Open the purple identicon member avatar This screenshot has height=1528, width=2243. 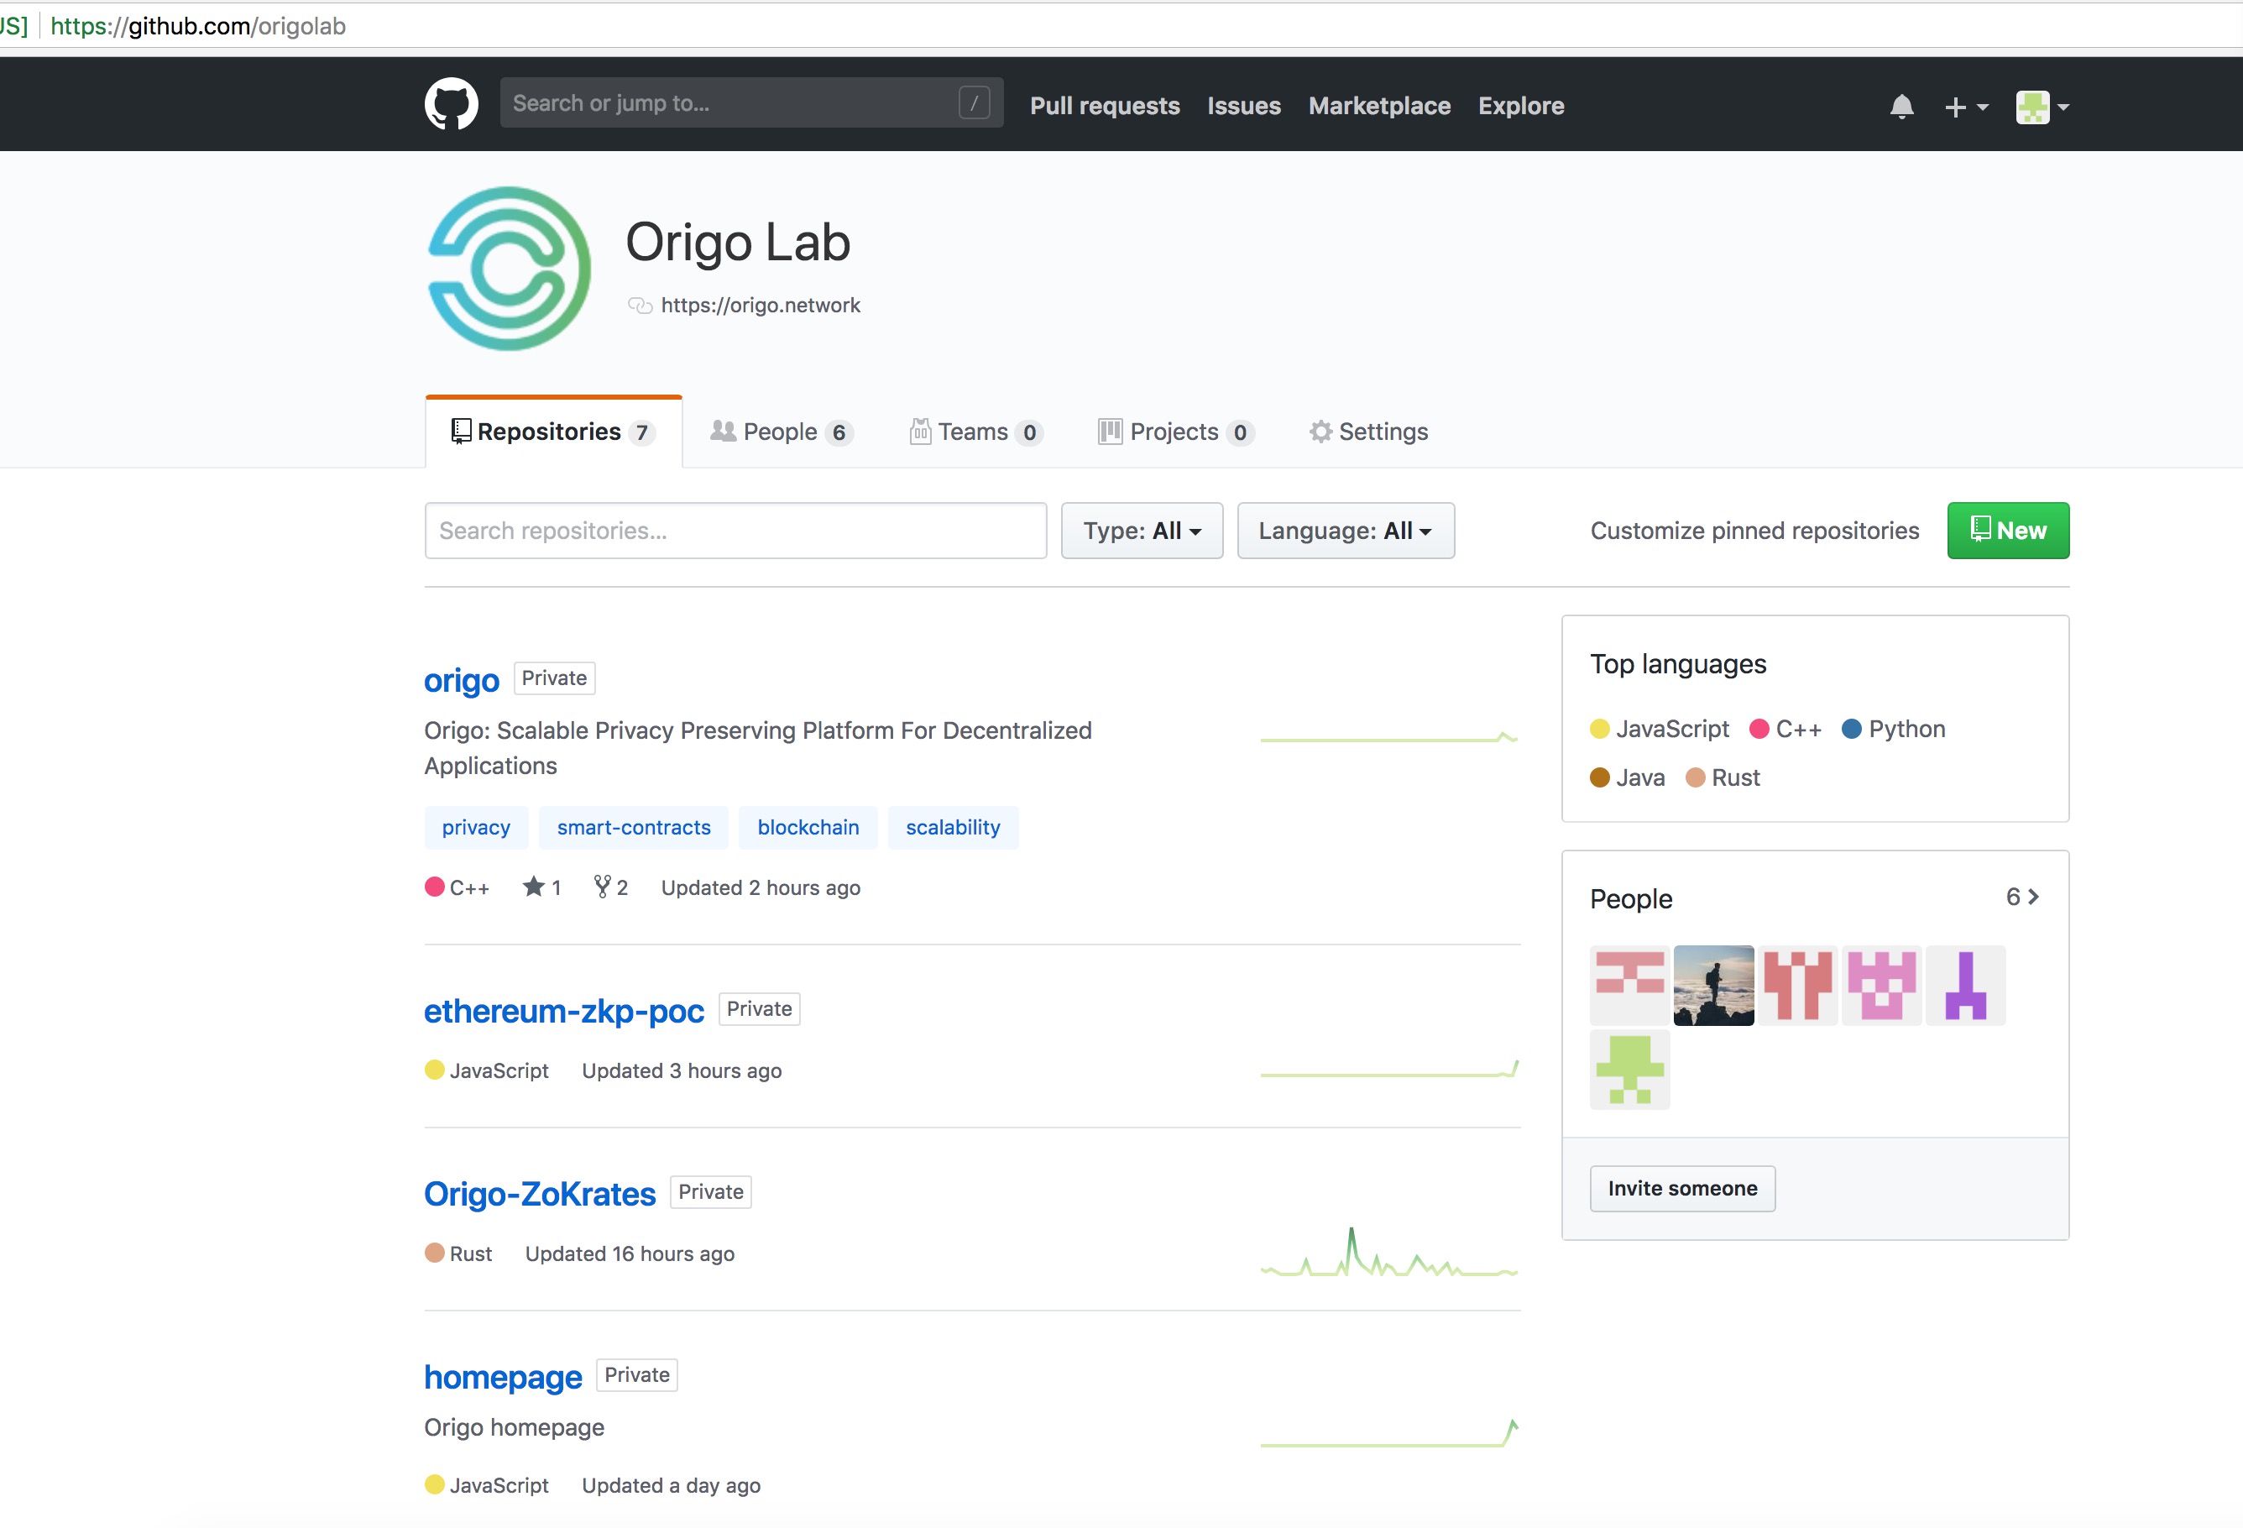1965,985
